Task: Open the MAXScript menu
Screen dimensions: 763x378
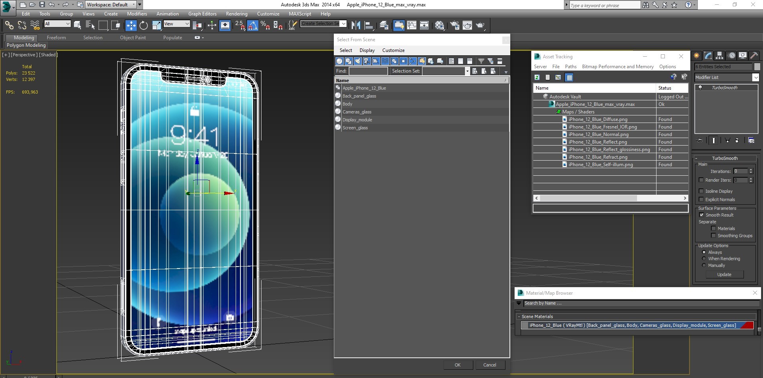Action: click(x=300, y=14)
